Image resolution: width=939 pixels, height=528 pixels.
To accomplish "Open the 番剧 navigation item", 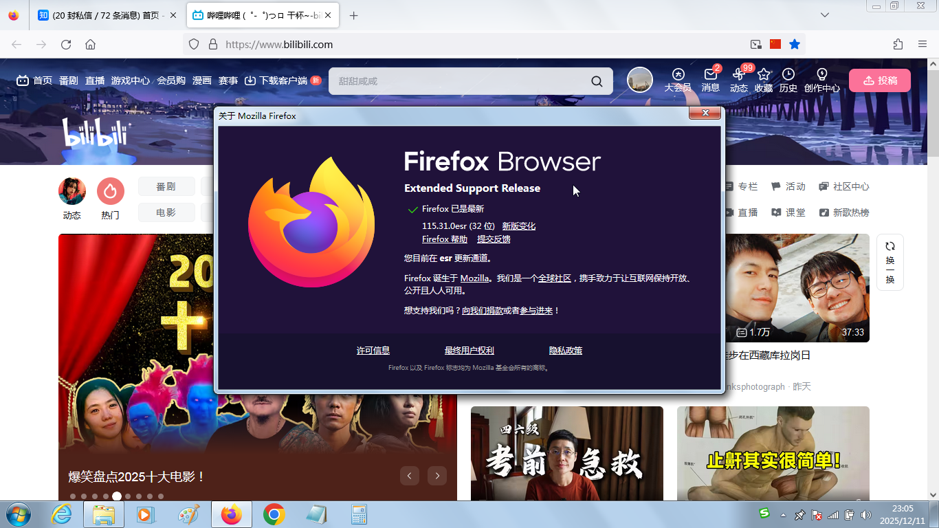I will [68, 80].
